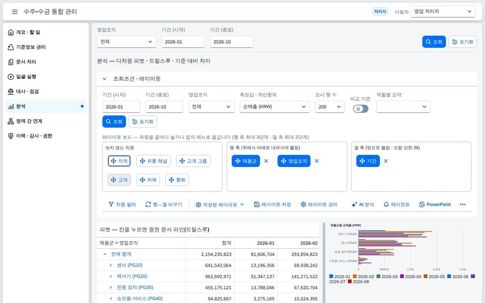Open 표시 행 수 dropdown
The width and height of the screenshot is (485, 303).
330,107
